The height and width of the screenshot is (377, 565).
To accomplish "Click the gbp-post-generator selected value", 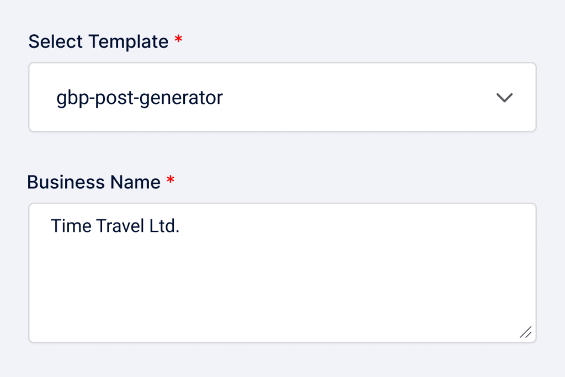I will pyautogui.click(x=140, y=98).
